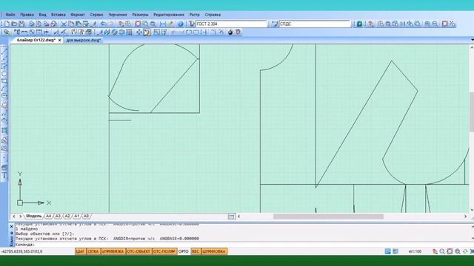Click the Cut scissors icon
Image resolution: width=474 pixels, height=266 pixels.
point(64,24)
